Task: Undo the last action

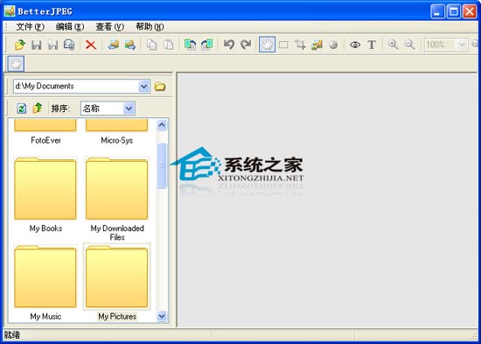Action: pyautogui.click(x=229, y=45)
